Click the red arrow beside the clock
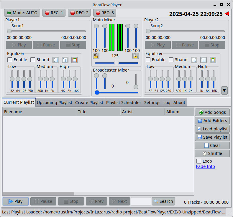 coord(227,14)
